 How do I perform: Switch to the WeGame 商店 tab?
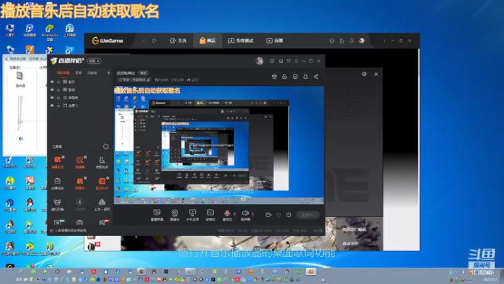tap(208, 40)
